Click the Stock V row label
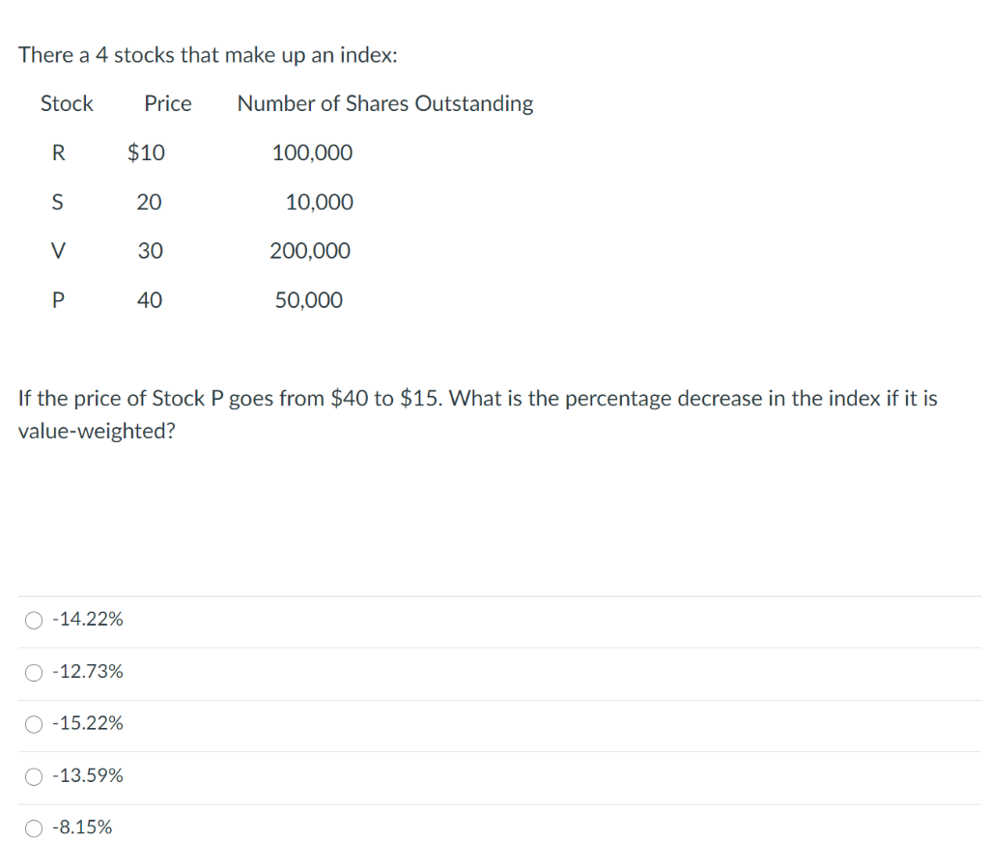989x867 pixels. coord(58,251)
